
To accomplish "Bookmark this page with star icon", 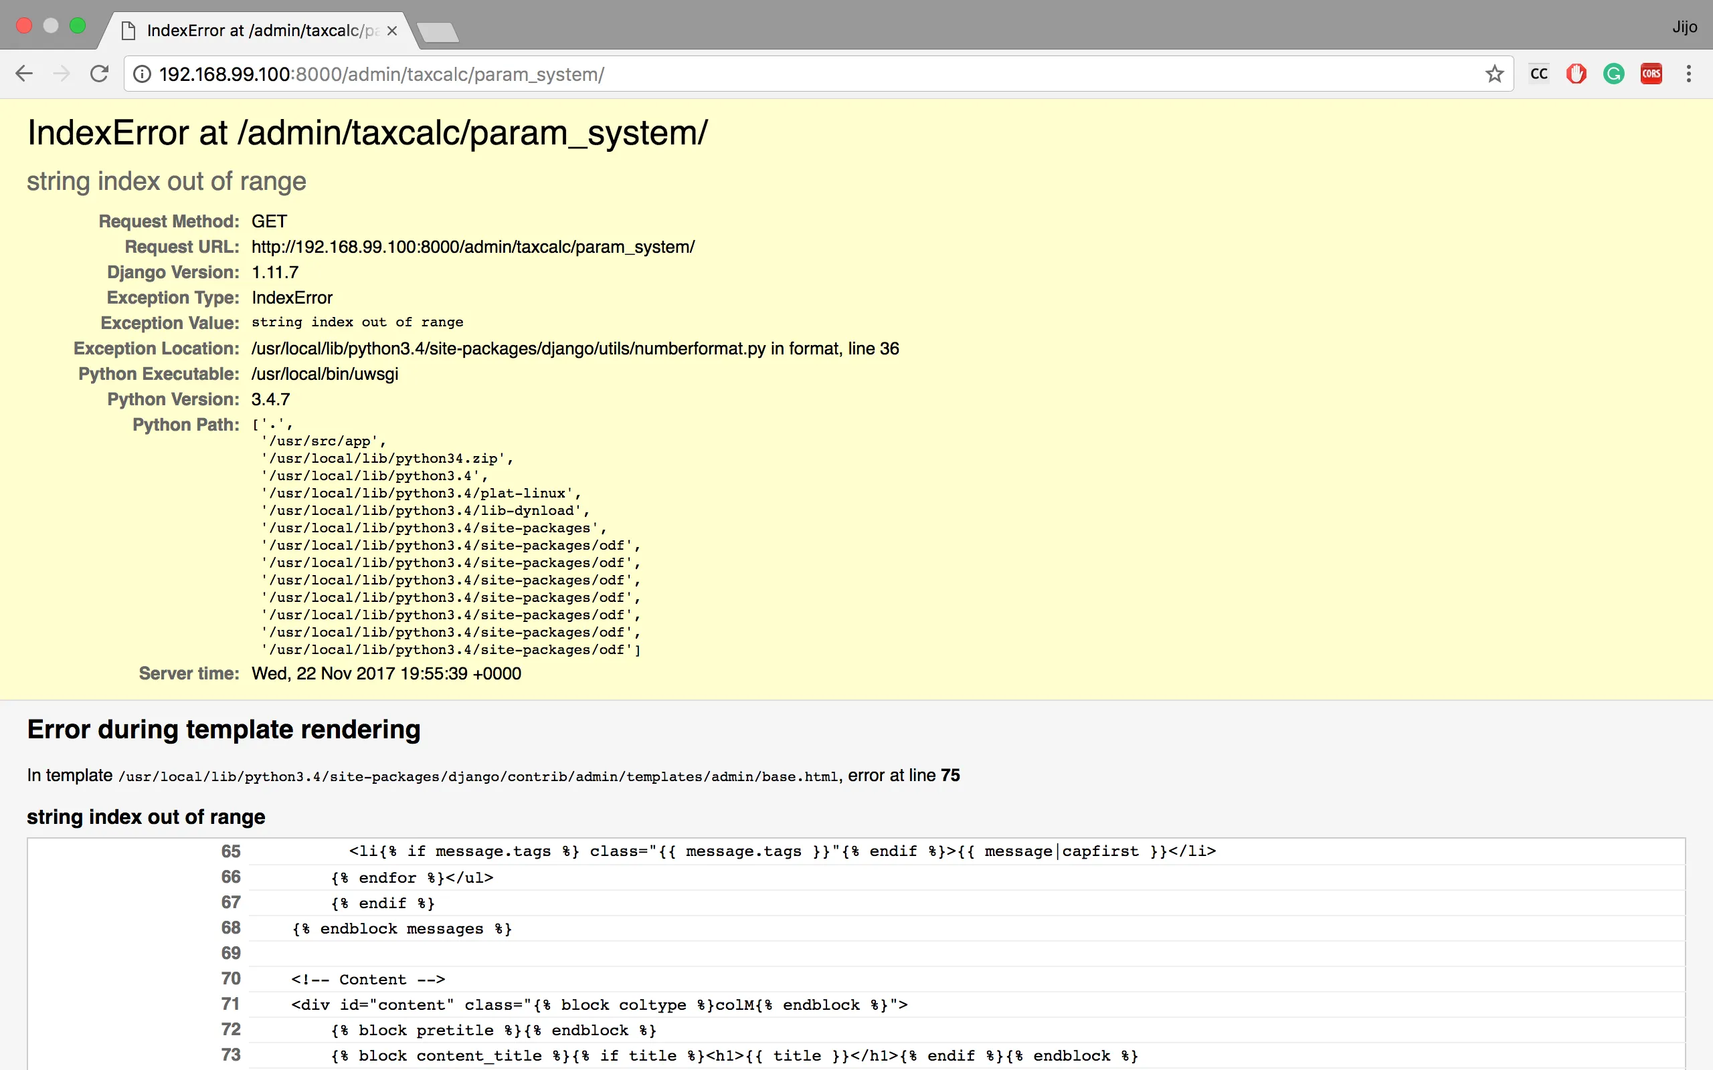I will click(1494, 74).
